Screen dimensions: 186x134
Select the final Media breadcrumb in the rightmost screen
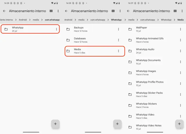pyautogui.click(x=180, y=20)
